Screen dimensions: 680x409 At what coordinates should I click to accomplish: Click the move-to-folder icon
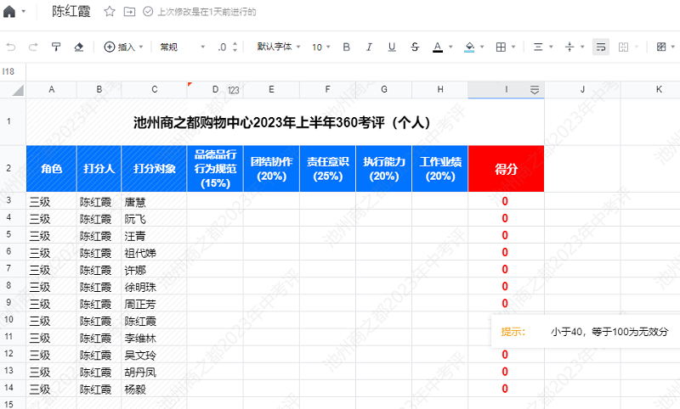pyautogui.click(x=129, y=12)
